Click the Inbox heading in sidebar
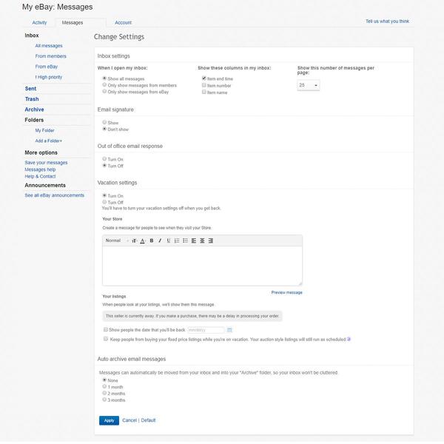444x444 pixels. click(32, 36)
